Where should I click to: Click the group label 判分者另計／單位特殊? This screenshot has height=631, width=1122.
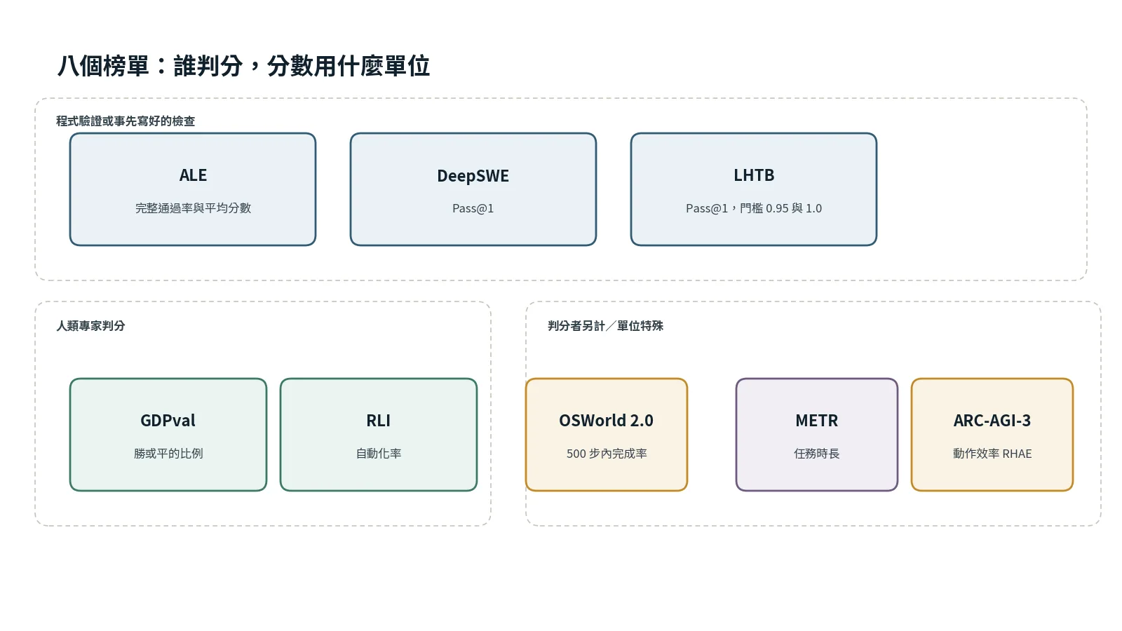[605, 326]
